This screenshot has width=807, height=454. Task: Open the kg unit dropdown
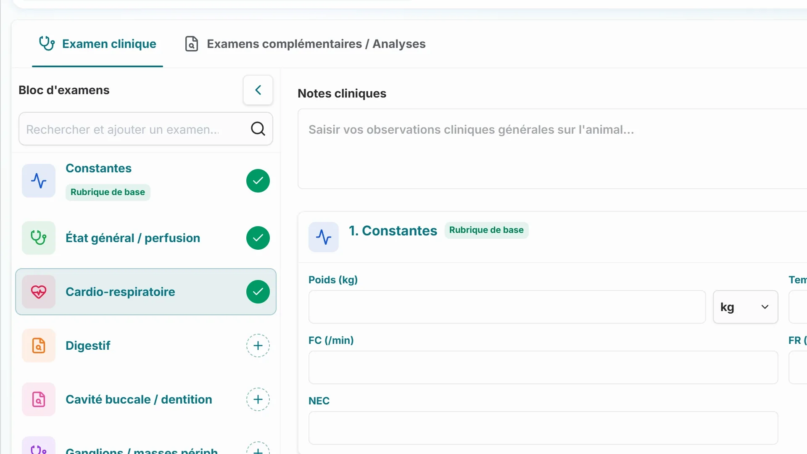coord(746,307)
